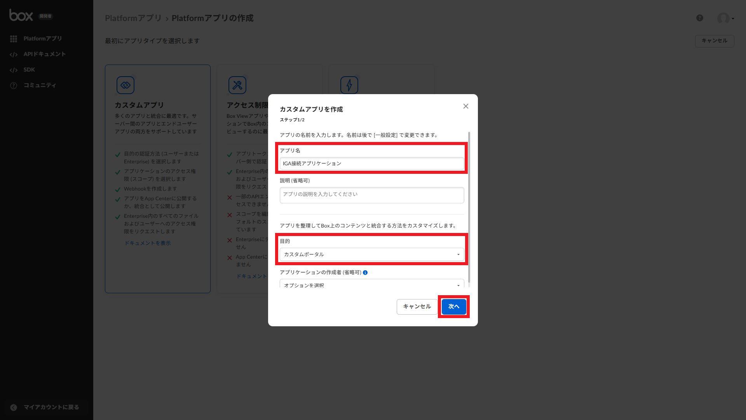
Task: Click the Box logo in sidebar
Action: point(21,16)
